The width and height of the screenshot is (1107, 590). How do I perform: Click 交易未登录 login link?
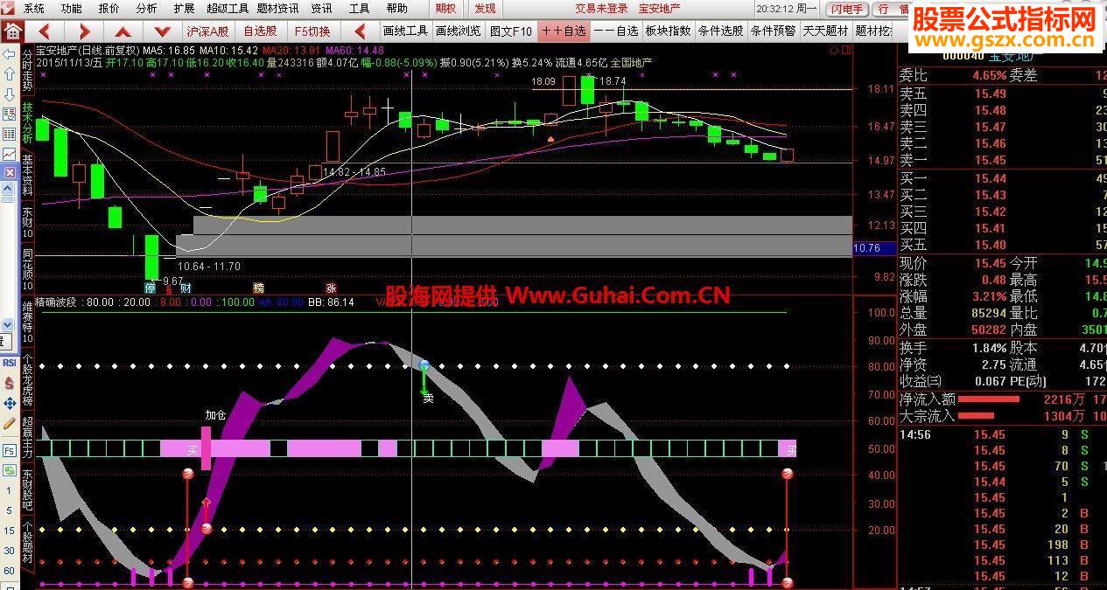pyautogui.click(x=601, y=9)
